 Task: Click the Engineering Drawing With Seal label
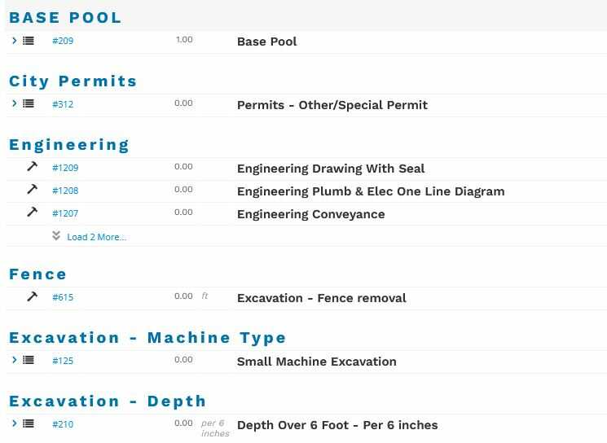(331, 169)
